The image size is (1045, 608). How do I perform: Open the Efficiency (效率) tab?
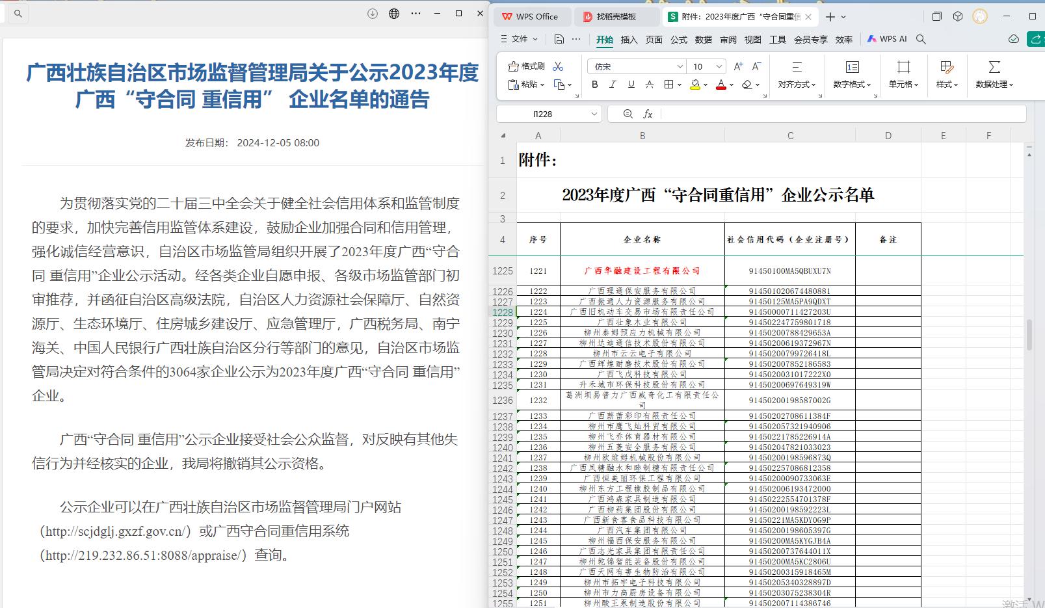tap(844, 40)
